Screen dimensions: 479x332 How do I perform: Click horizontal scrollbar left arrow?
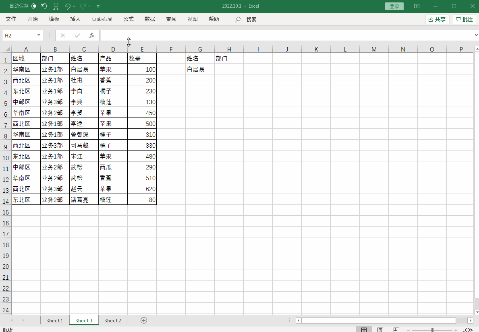point(299,320)
